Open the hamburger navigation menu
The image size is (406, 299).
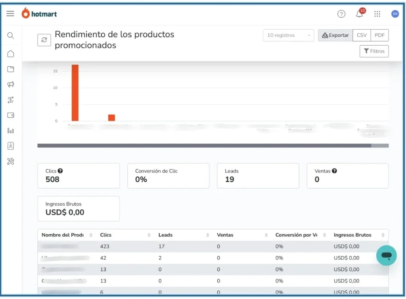[x=10, y=13]
